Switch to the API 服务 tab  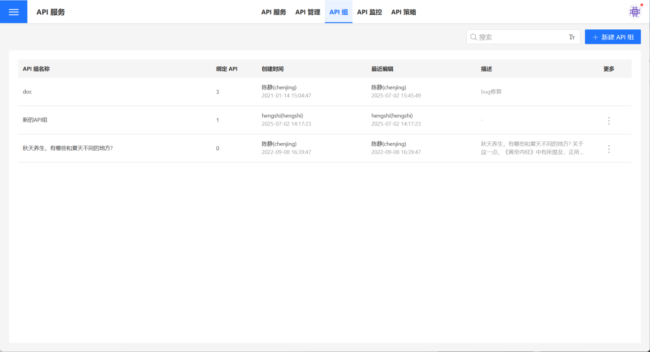click(x=274, y=12)
